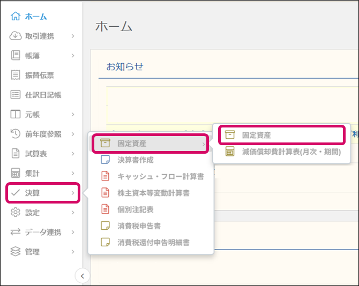Image resolution: width=359 pixels, height=286 pixels.
Task: Click 消費税申告書 in the 決算 menu
Action: click(x=139, y=226)
